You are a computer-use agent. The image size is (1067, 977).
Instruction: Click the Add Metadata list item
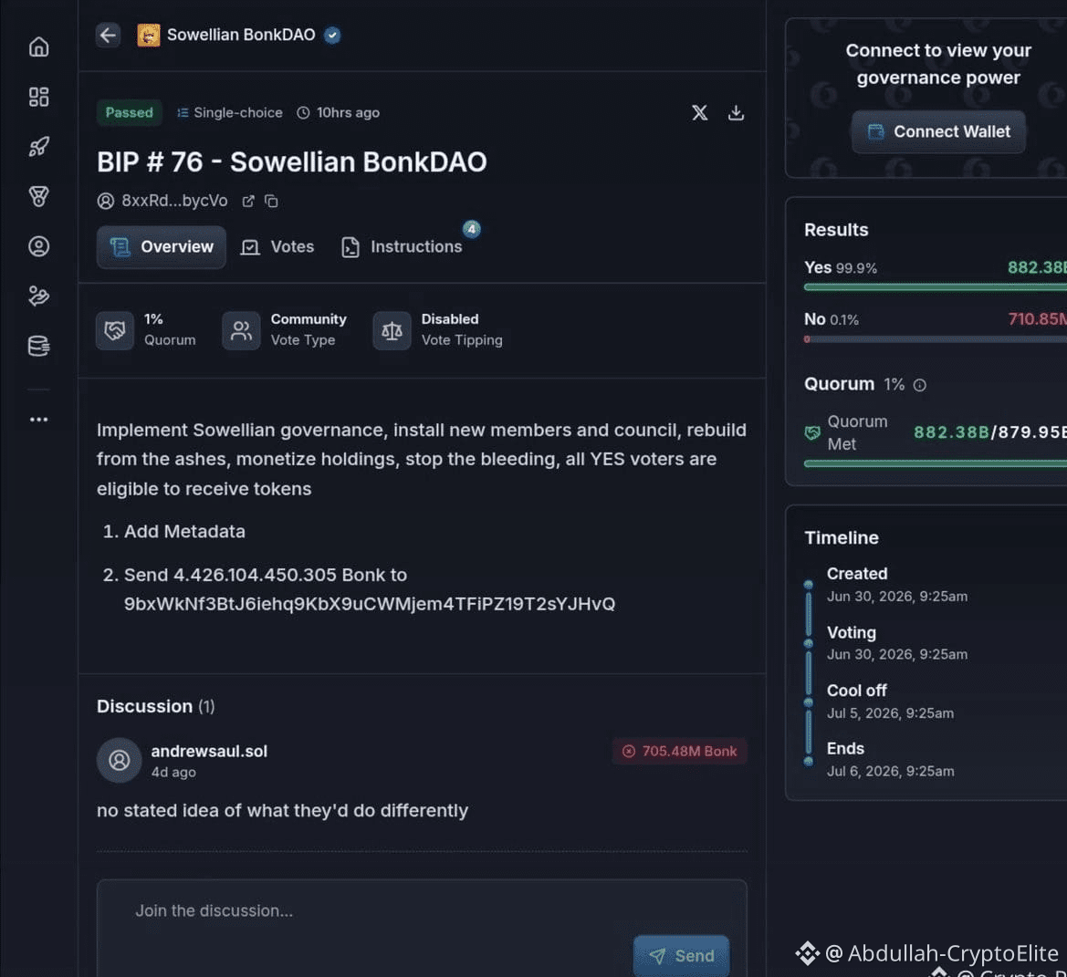184,532
